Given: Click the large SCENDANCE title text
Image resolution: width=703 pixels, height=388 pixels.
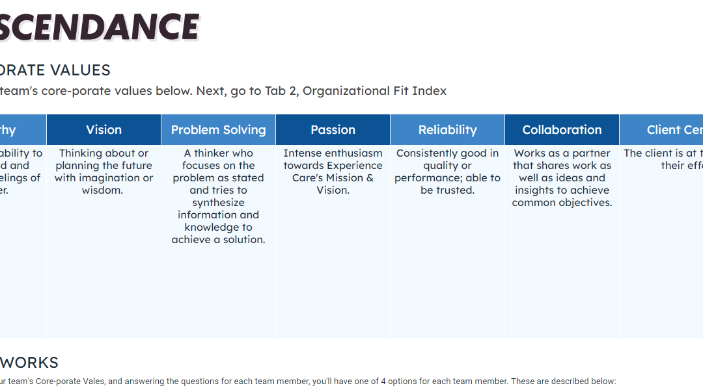Looking at the screenshot, I should 98,27.
